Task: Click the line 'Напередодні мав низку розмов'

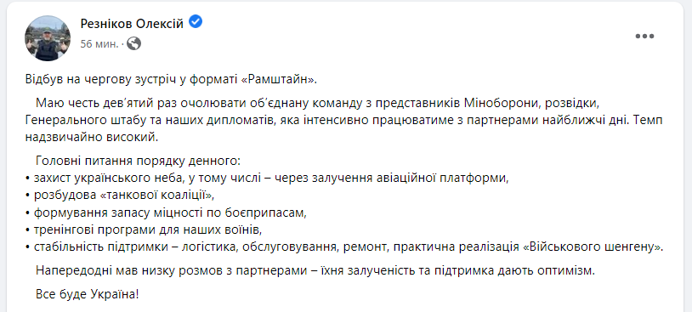Action: coord(315,270)
